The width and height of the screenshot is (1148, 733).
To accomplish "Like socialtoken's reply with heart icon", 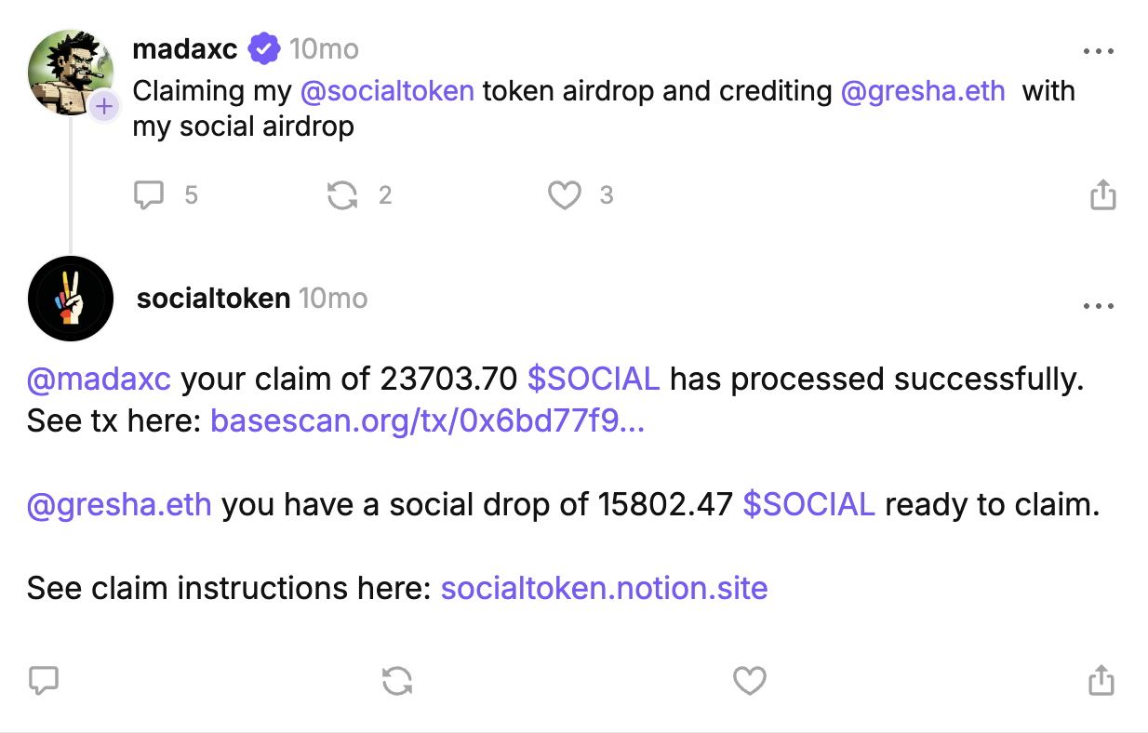I will (749, 681).
